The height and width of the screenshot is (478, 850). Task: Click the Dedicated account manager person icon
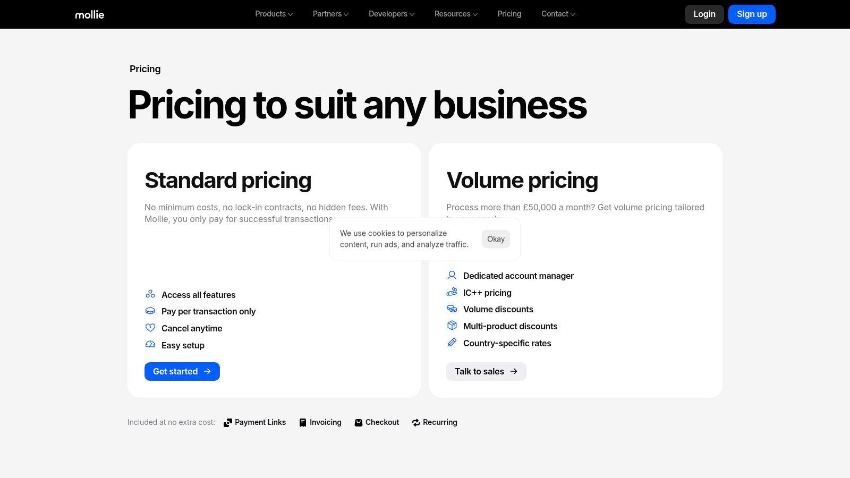point(452,275)
